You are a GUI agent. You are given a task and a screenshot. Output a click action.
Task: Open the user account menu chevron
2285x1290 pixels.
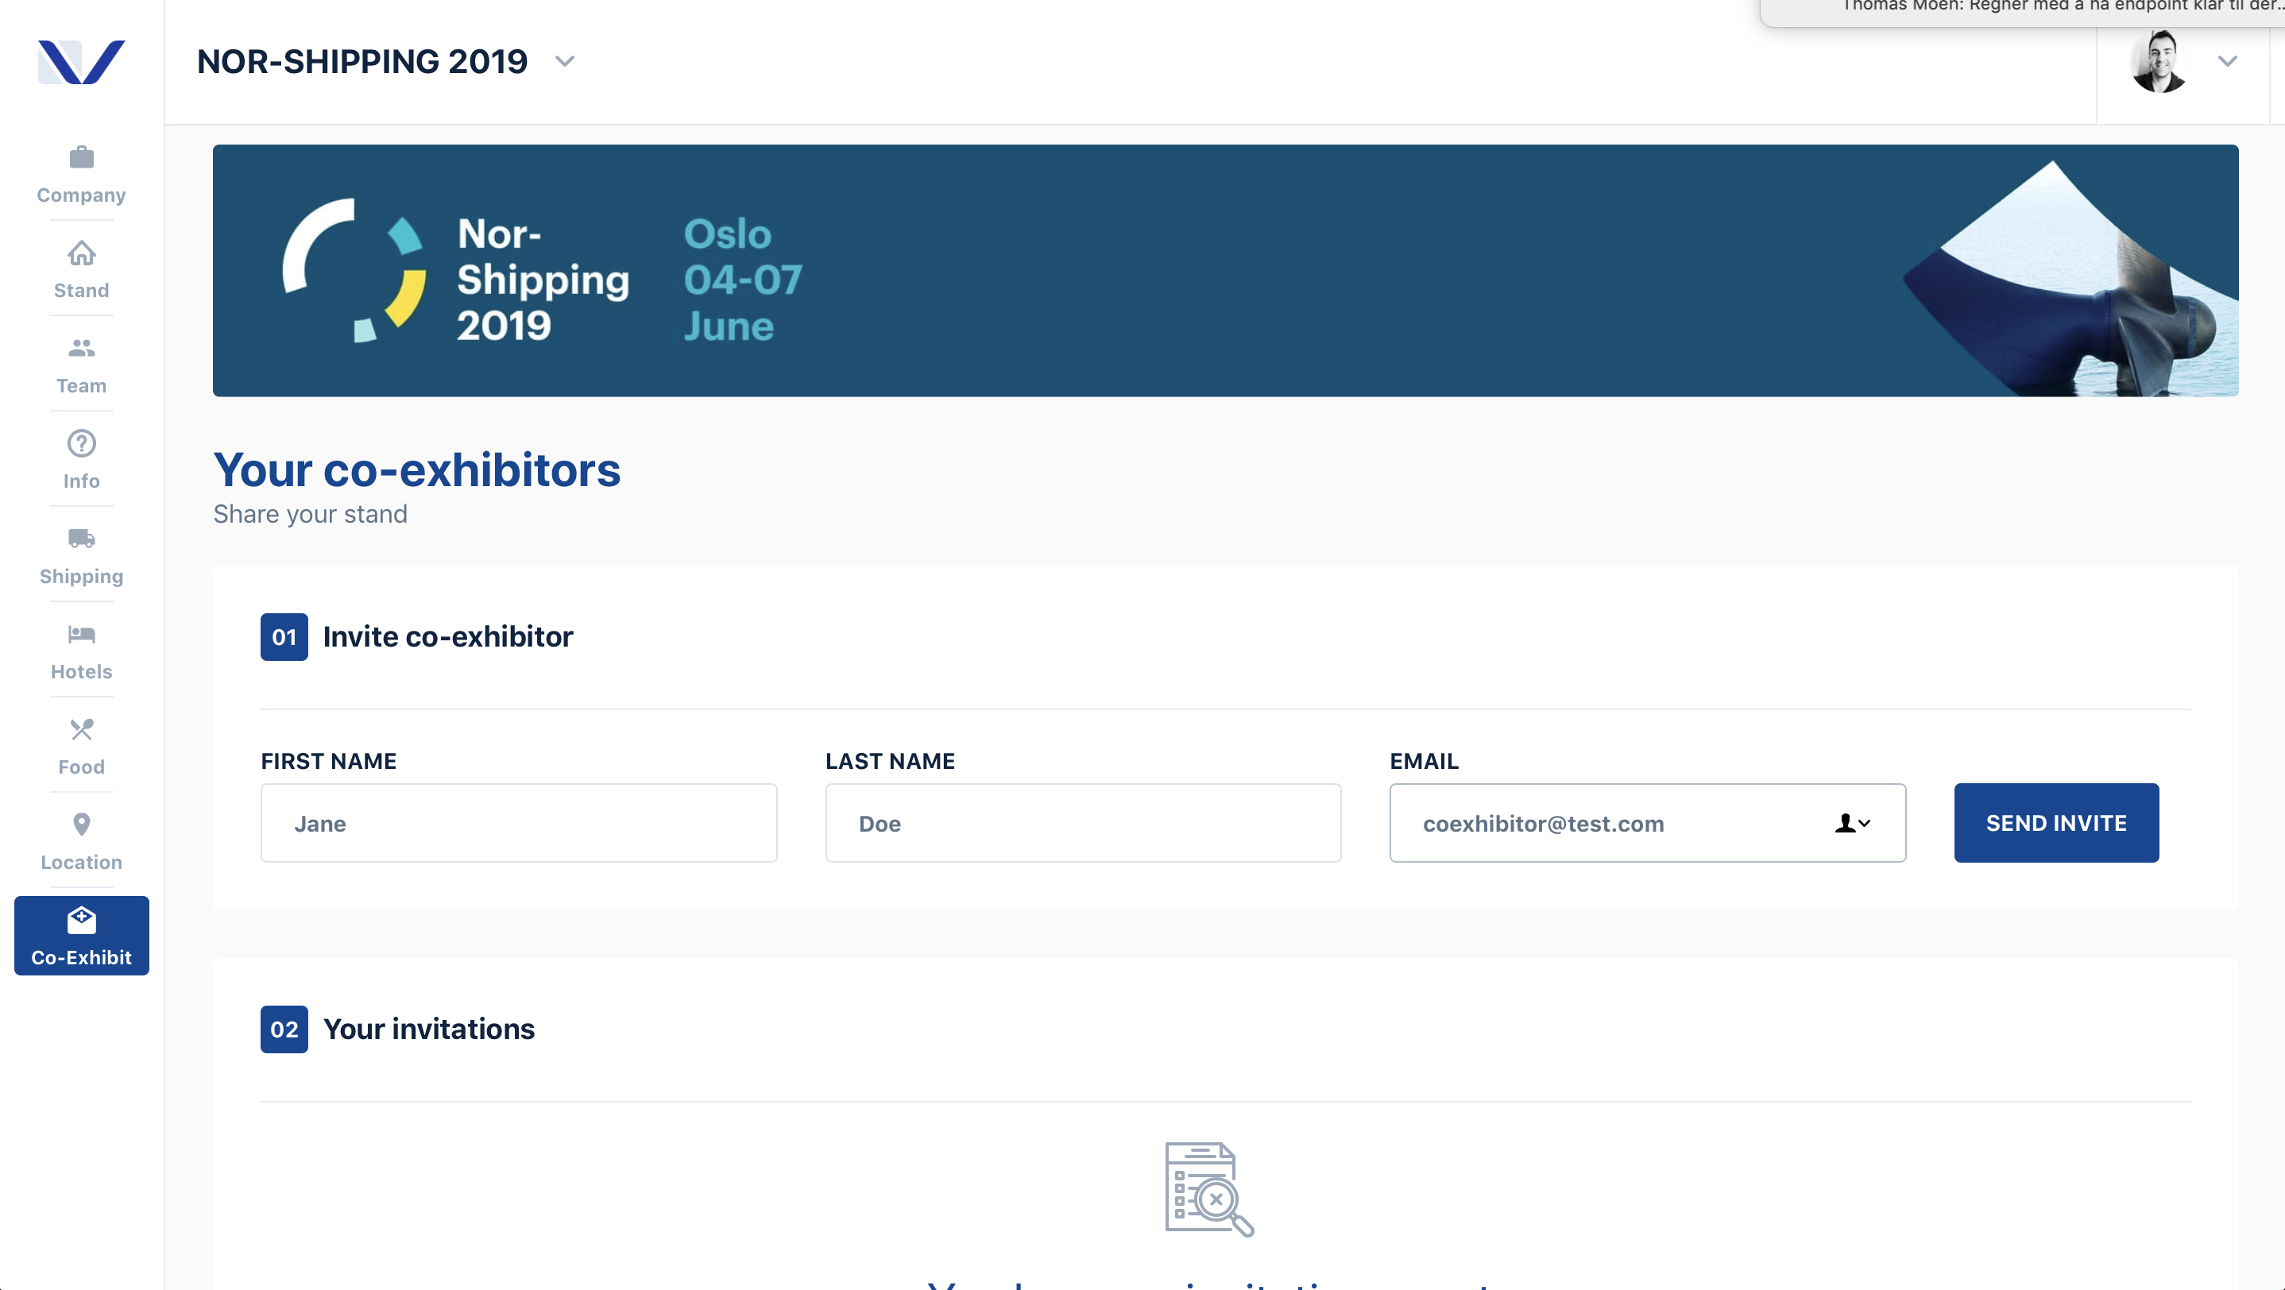(x=2227, y=61)
